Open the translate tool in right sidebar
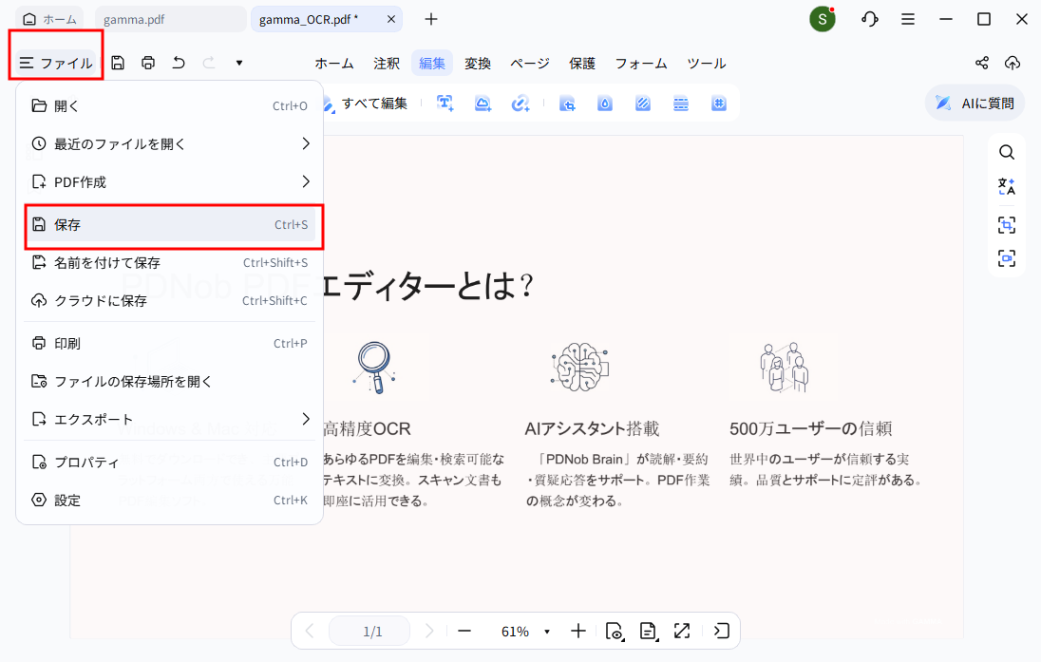 pyautogui.click(x=1006, y=188)
